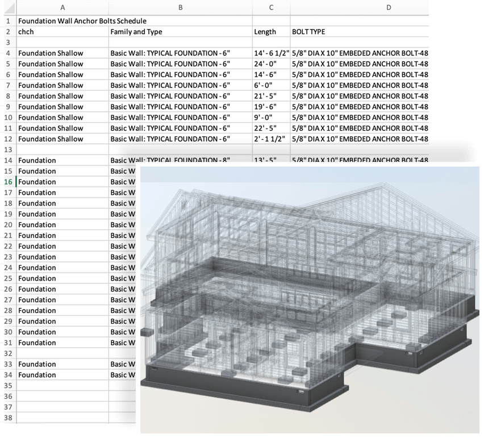484x438 pixels.
Task: Select length cell 2' - 1 1/2"
Action: 271,139
